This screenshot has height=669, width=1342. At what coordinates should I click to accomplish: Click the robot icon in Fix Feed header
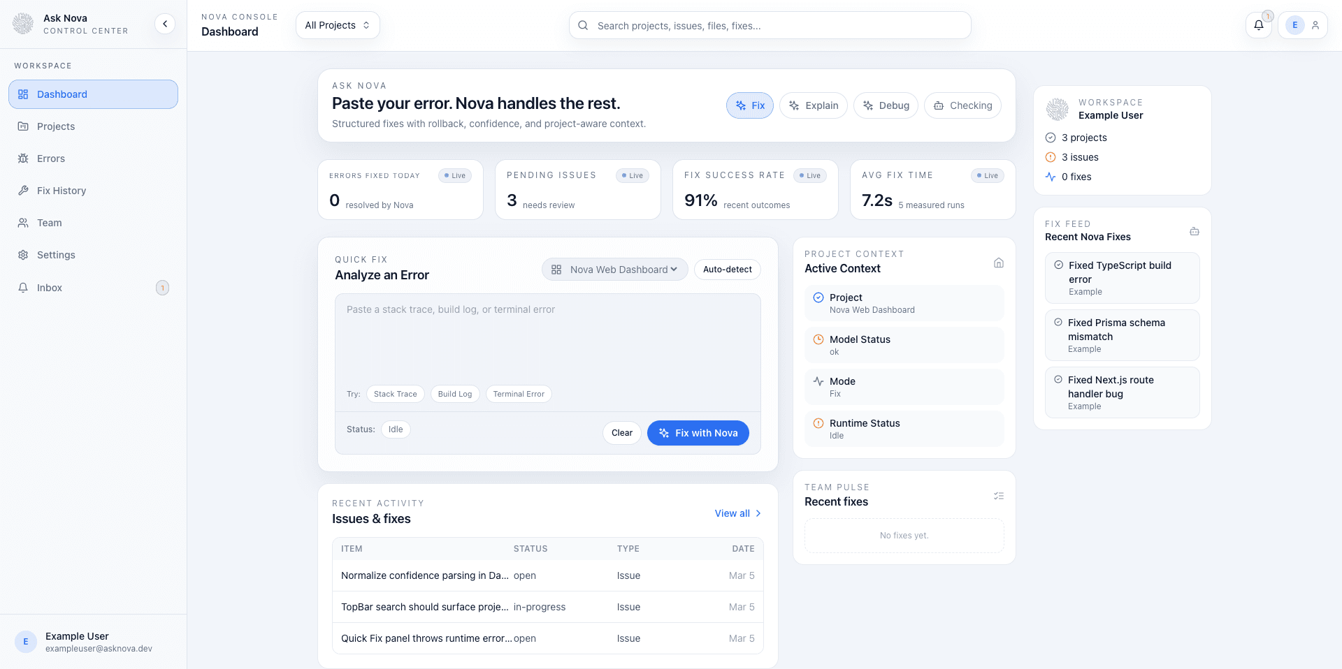tap(1195, 231)
